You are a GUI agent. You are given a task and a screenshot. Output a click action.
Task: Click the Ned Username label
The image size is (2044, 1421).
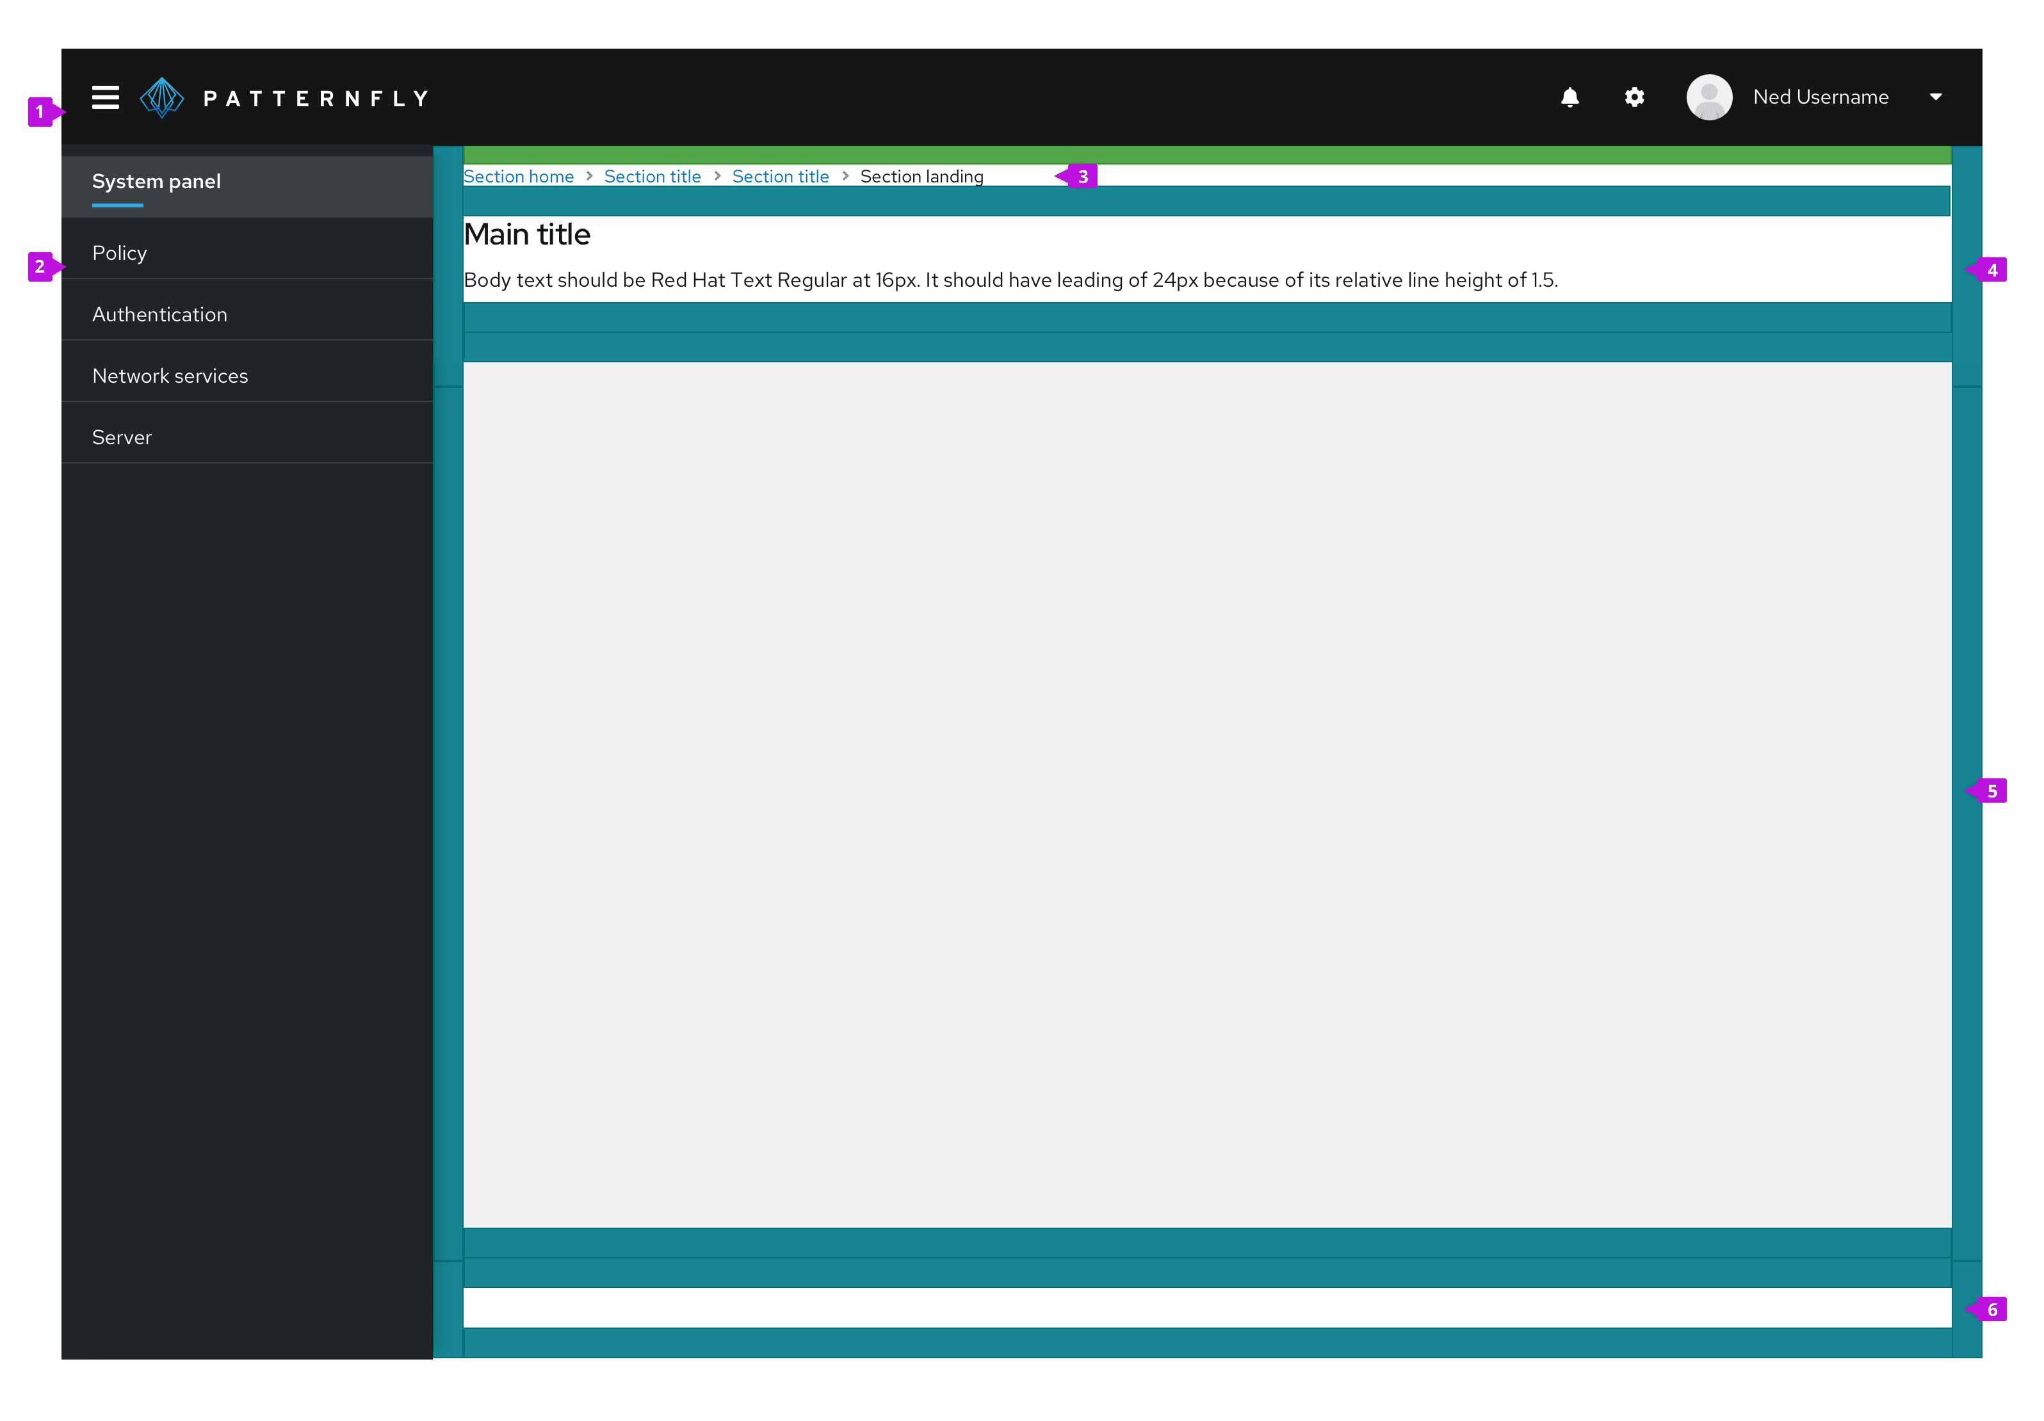(x=1821, y=97)
